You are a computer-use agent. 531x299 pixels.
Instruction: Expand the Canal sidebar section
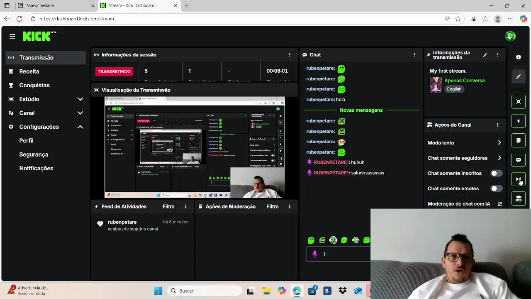click(80, 113)
